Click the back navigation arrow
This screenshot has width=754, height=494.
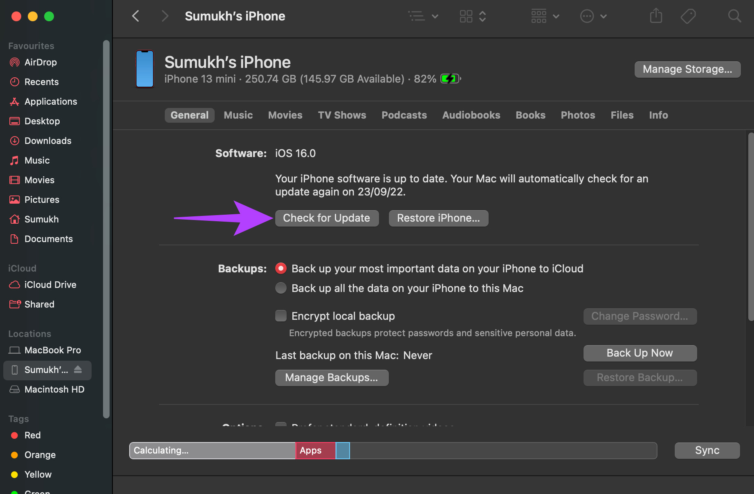tap(135, 16)
